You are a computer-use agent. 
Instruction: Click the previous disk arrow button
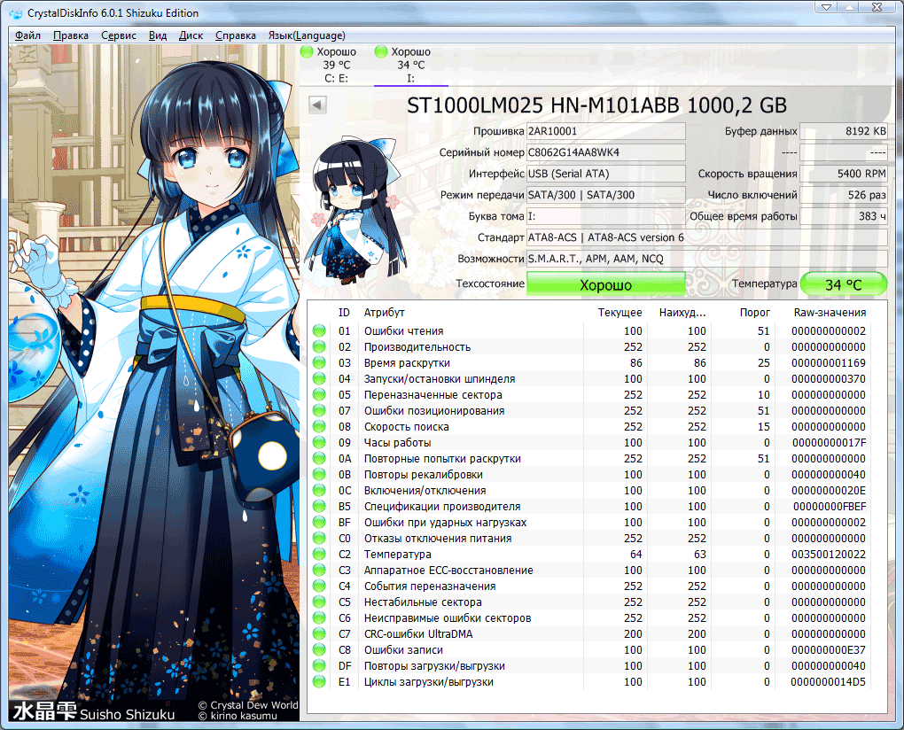coord(317,105)
